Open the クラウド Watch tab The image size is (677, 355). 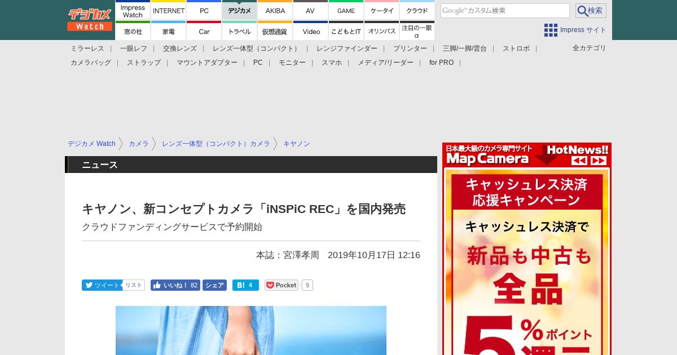417,10
